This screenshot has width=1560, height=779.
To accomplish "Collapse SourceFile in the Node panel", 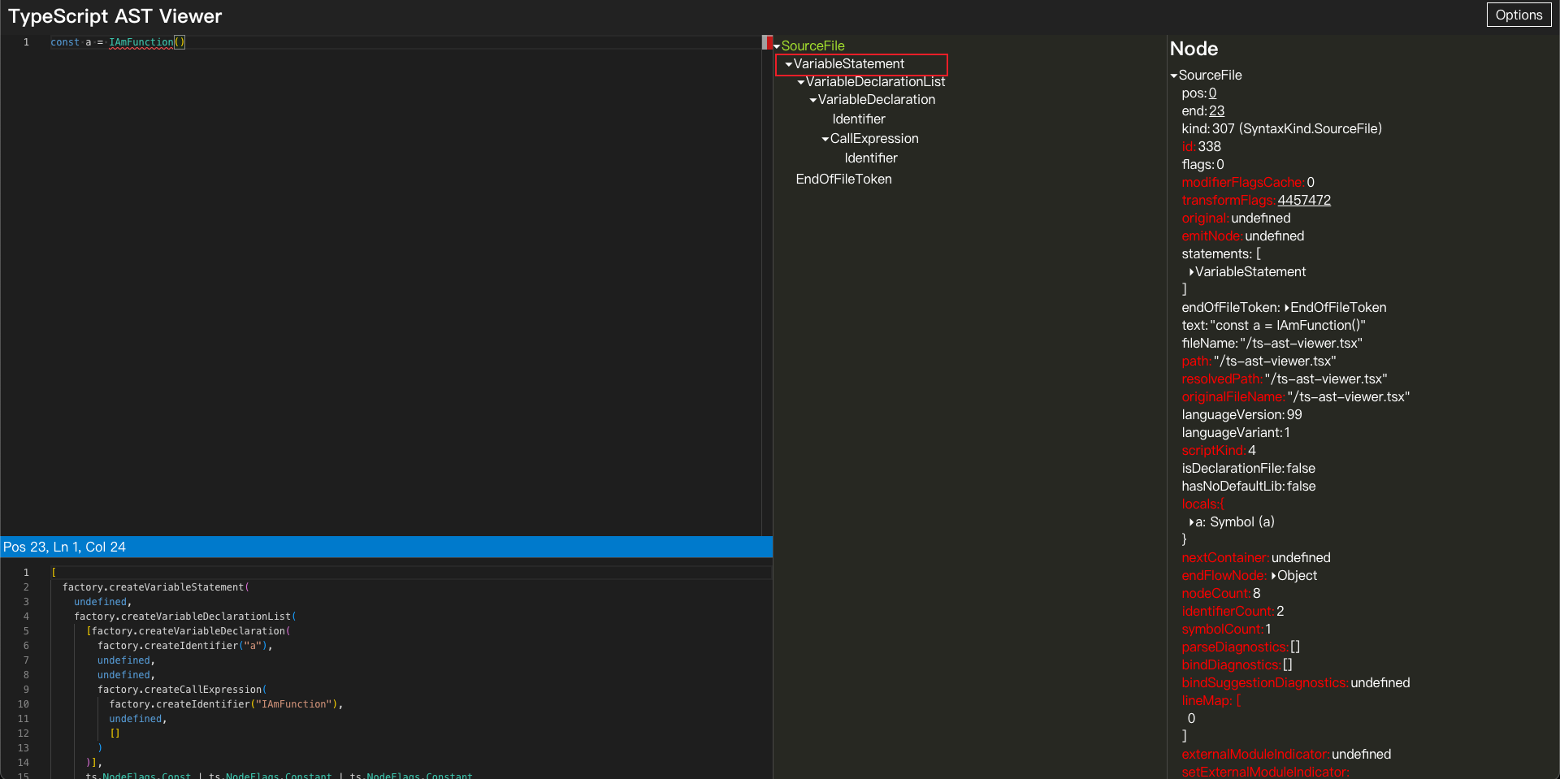I will [1174, 76].
